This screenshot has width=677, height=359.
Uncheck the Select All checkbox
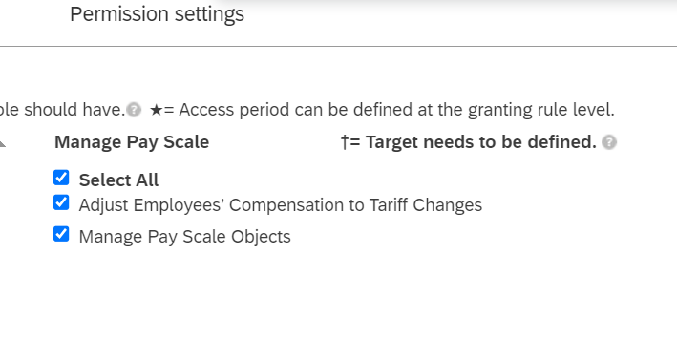(x=61, y=178)
